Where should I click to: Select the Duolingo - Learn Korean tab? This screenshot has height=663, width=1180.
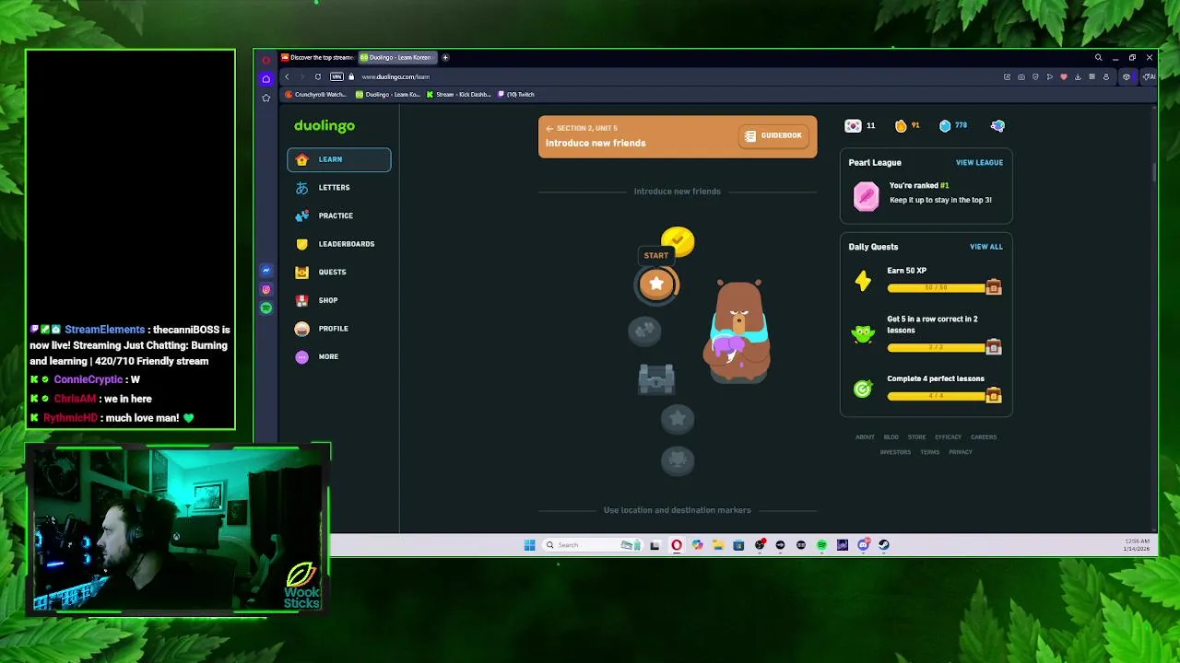point(396,57)
